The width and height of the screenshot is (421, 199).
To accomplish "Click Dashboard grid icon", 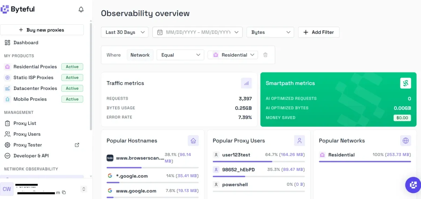I will [7, 42].
